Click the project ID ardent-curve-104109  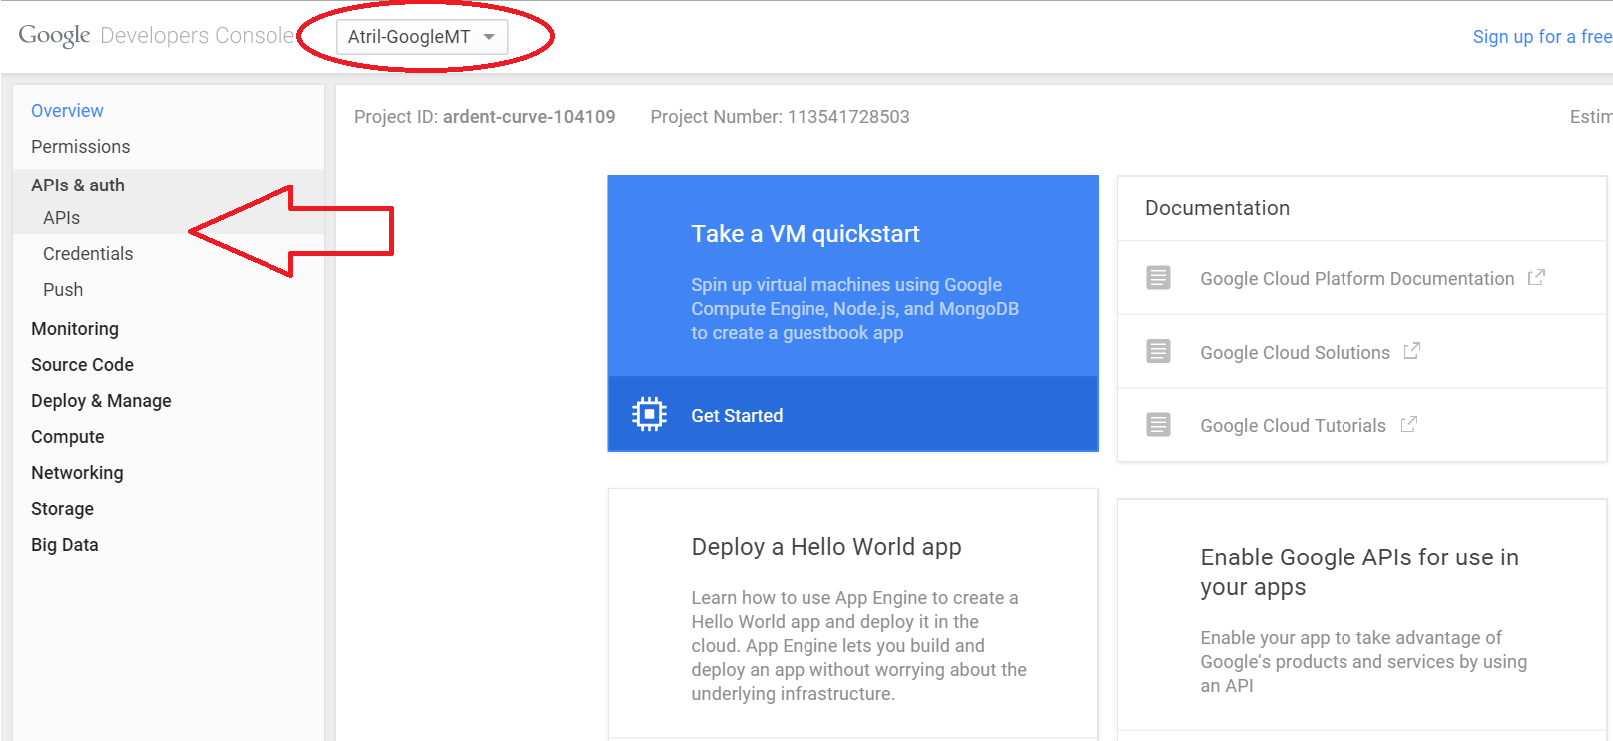click(x=529, y=117)
